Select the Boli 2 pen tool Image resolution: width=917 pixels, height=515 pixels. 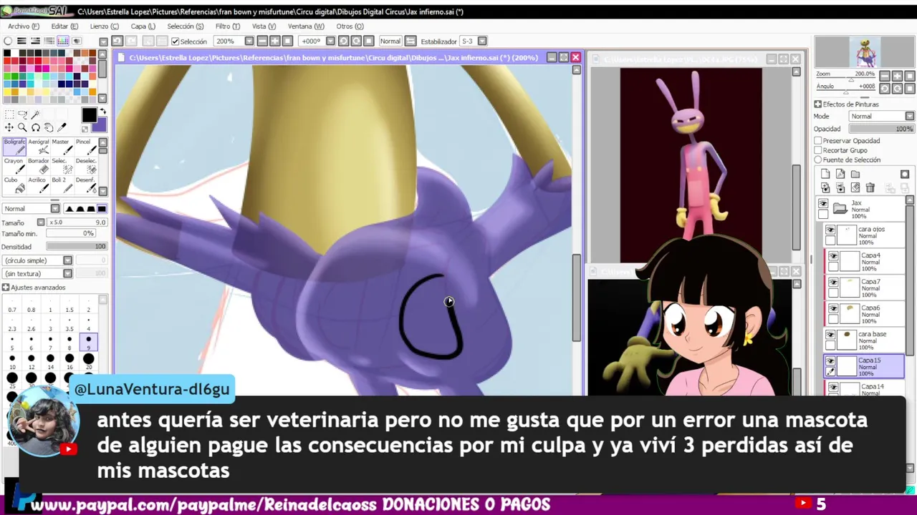62,185
